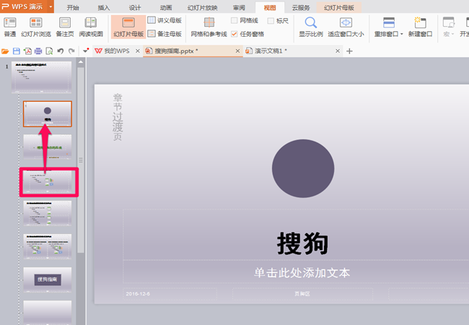Click Arrange Windows (重排窗口) icon
The image size is (469, 325).
point(389,23)
